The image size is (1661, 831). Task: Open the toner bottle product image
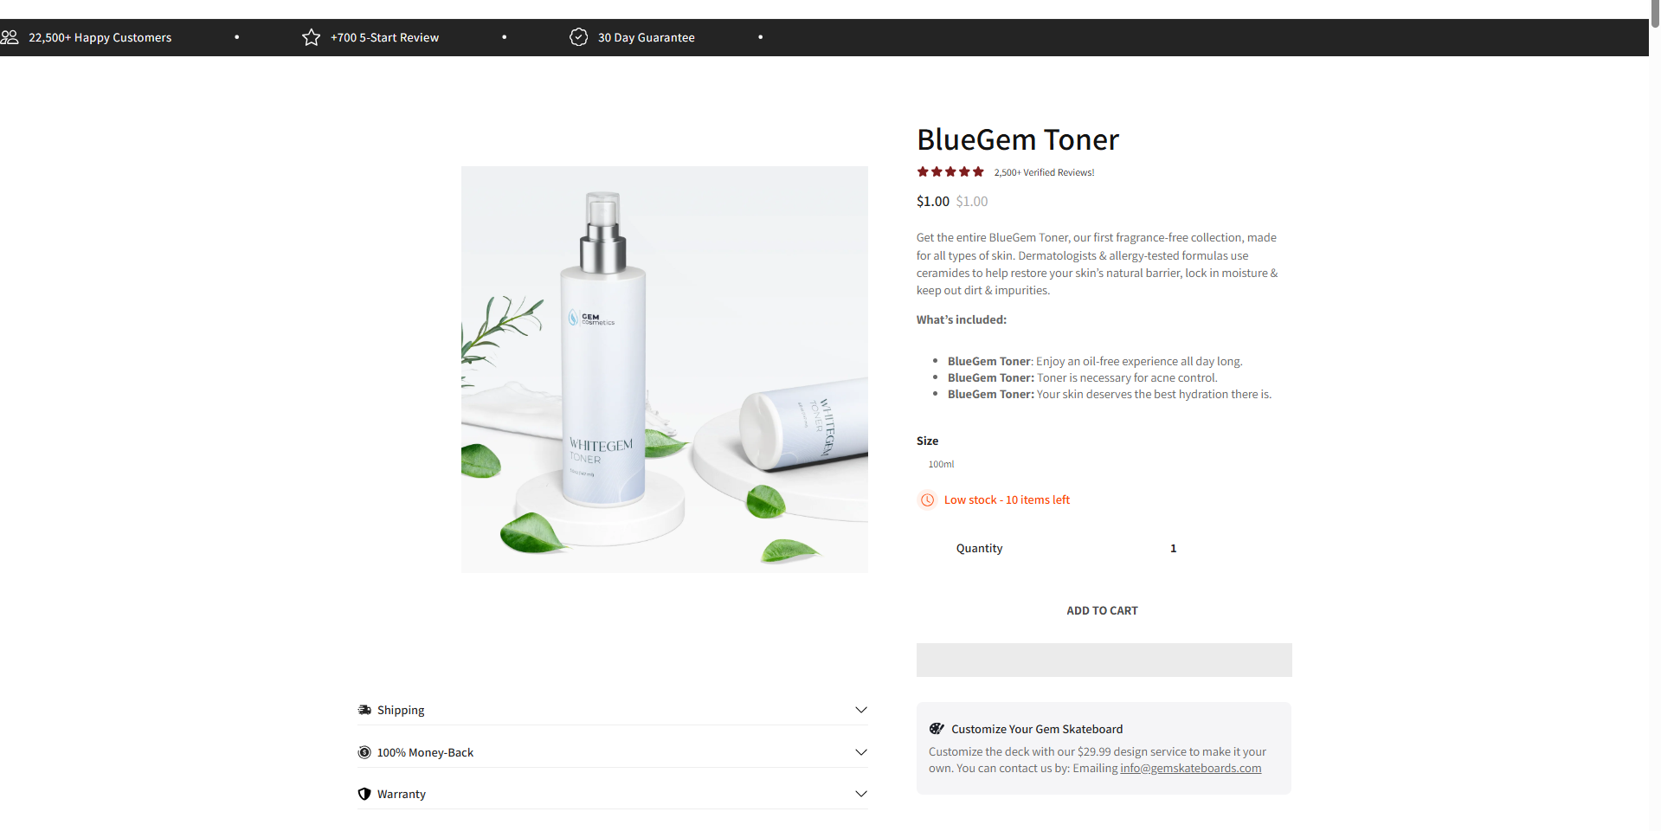click(x=664, y=370)
